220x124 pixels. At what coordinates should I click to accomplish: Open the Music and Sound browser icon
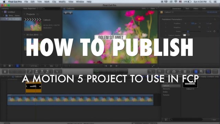pos(179,72)
